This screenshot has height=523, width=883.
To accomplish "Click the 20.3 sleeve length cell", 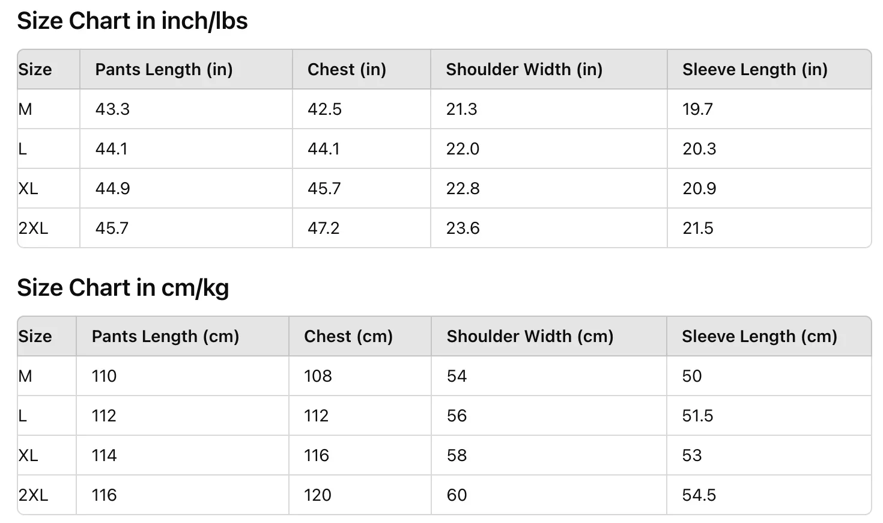I will coord(769,148).
